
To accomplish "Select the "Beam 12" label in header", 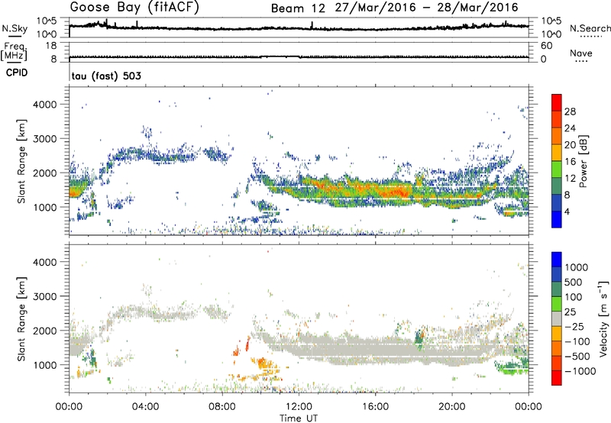I will (298, 8).
